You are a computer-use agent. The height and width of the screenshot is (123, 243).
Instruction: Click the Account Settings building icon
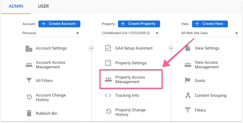point(29,48)
